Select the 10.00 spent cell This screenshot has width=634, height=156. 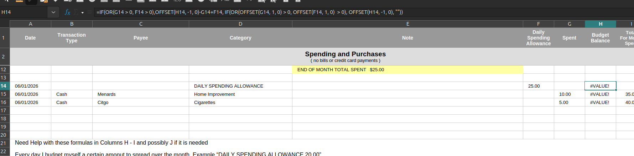pos(570,94)
